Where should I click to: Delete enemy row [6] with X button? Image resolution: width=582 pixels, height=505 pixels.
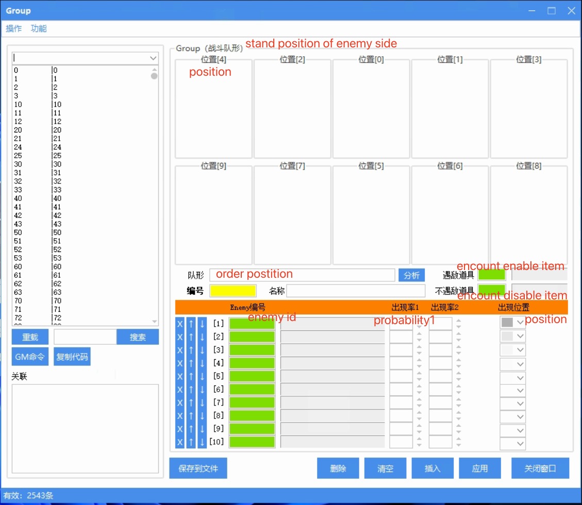coord(179,389)
